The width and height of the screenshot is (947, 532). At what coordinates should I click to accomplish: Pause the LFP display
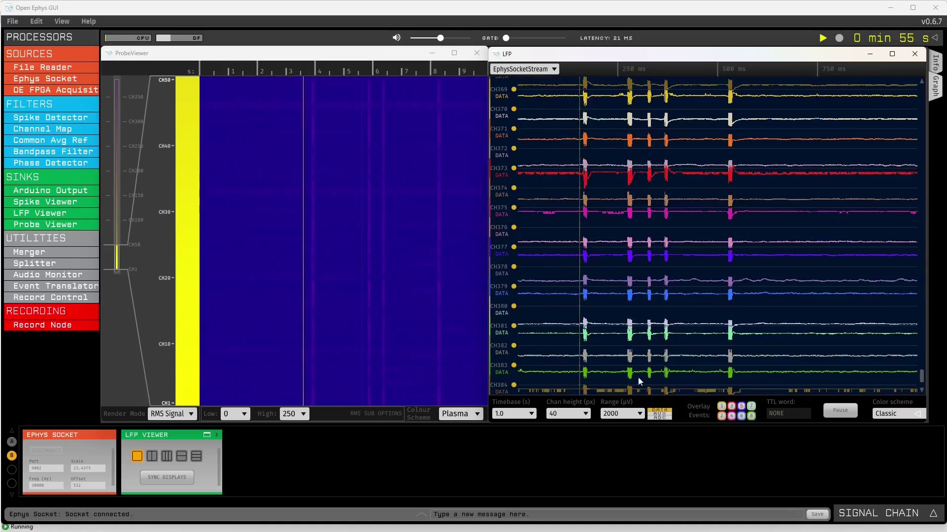coord(841,410)
